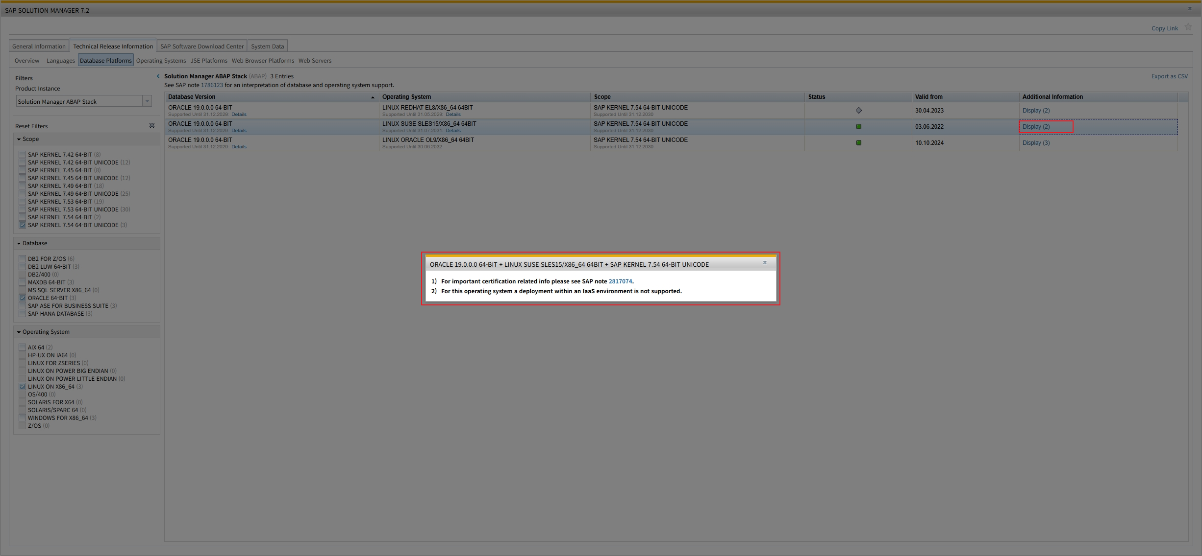Click the Status column header
The image size is (1202, 556).
[x=858, y=97]
